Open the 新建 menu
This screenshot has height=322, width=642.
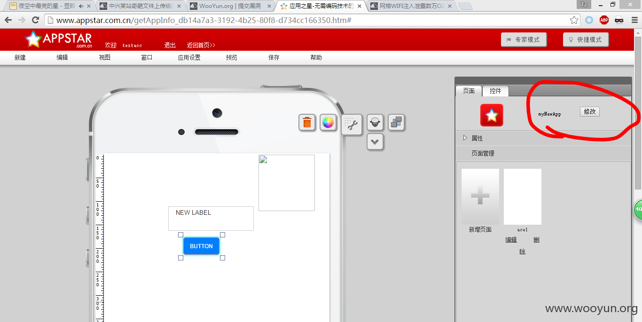click(x=20, y=57)
